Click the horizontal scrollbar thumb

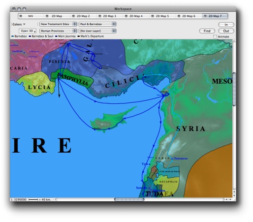(129, 199)
